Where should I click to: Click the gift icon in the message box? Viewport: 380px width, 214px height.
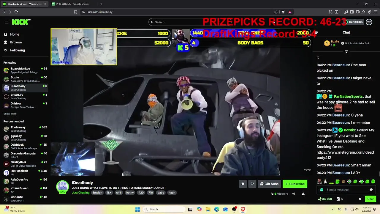click(x=322, y=190)
